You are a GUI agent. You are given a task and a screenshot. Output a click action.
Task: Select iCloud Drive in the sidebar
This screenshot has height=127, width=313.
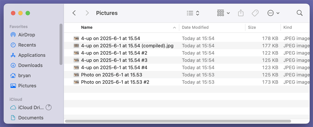(30, 108)
